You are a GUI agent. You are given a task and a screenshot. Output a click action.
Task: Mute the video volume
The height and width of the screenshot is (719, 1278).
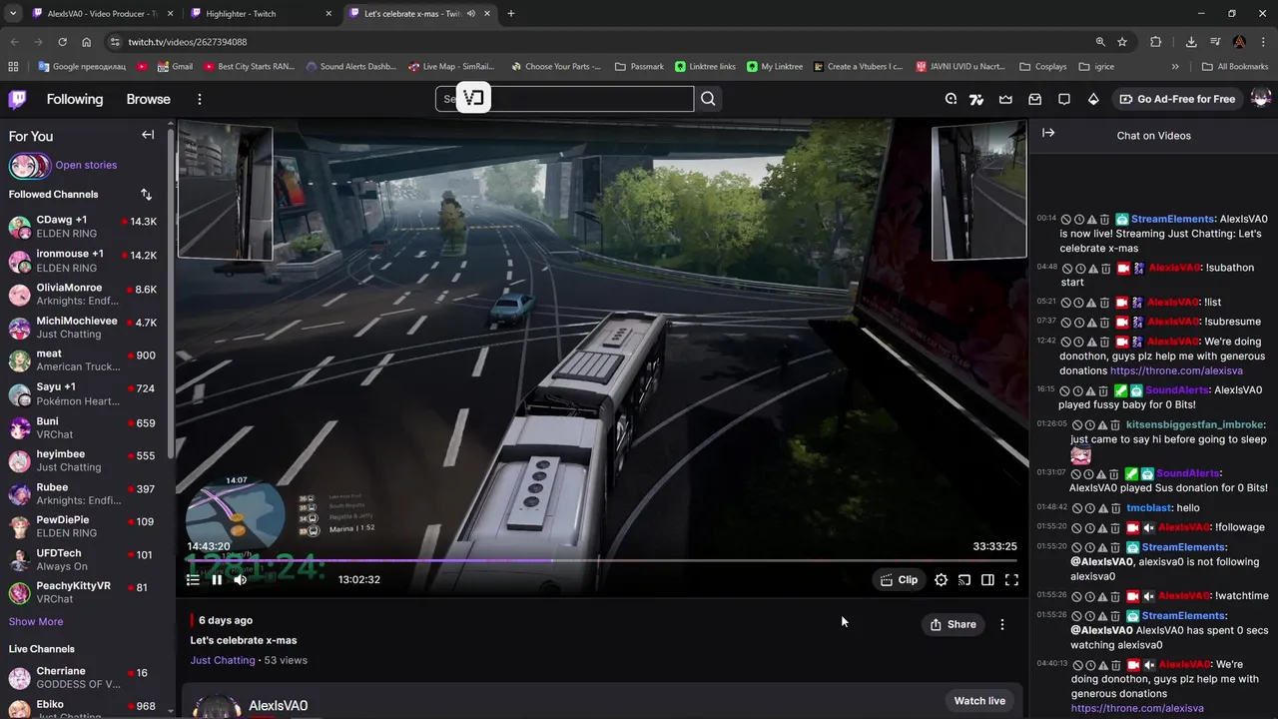[x=241, y=579]
